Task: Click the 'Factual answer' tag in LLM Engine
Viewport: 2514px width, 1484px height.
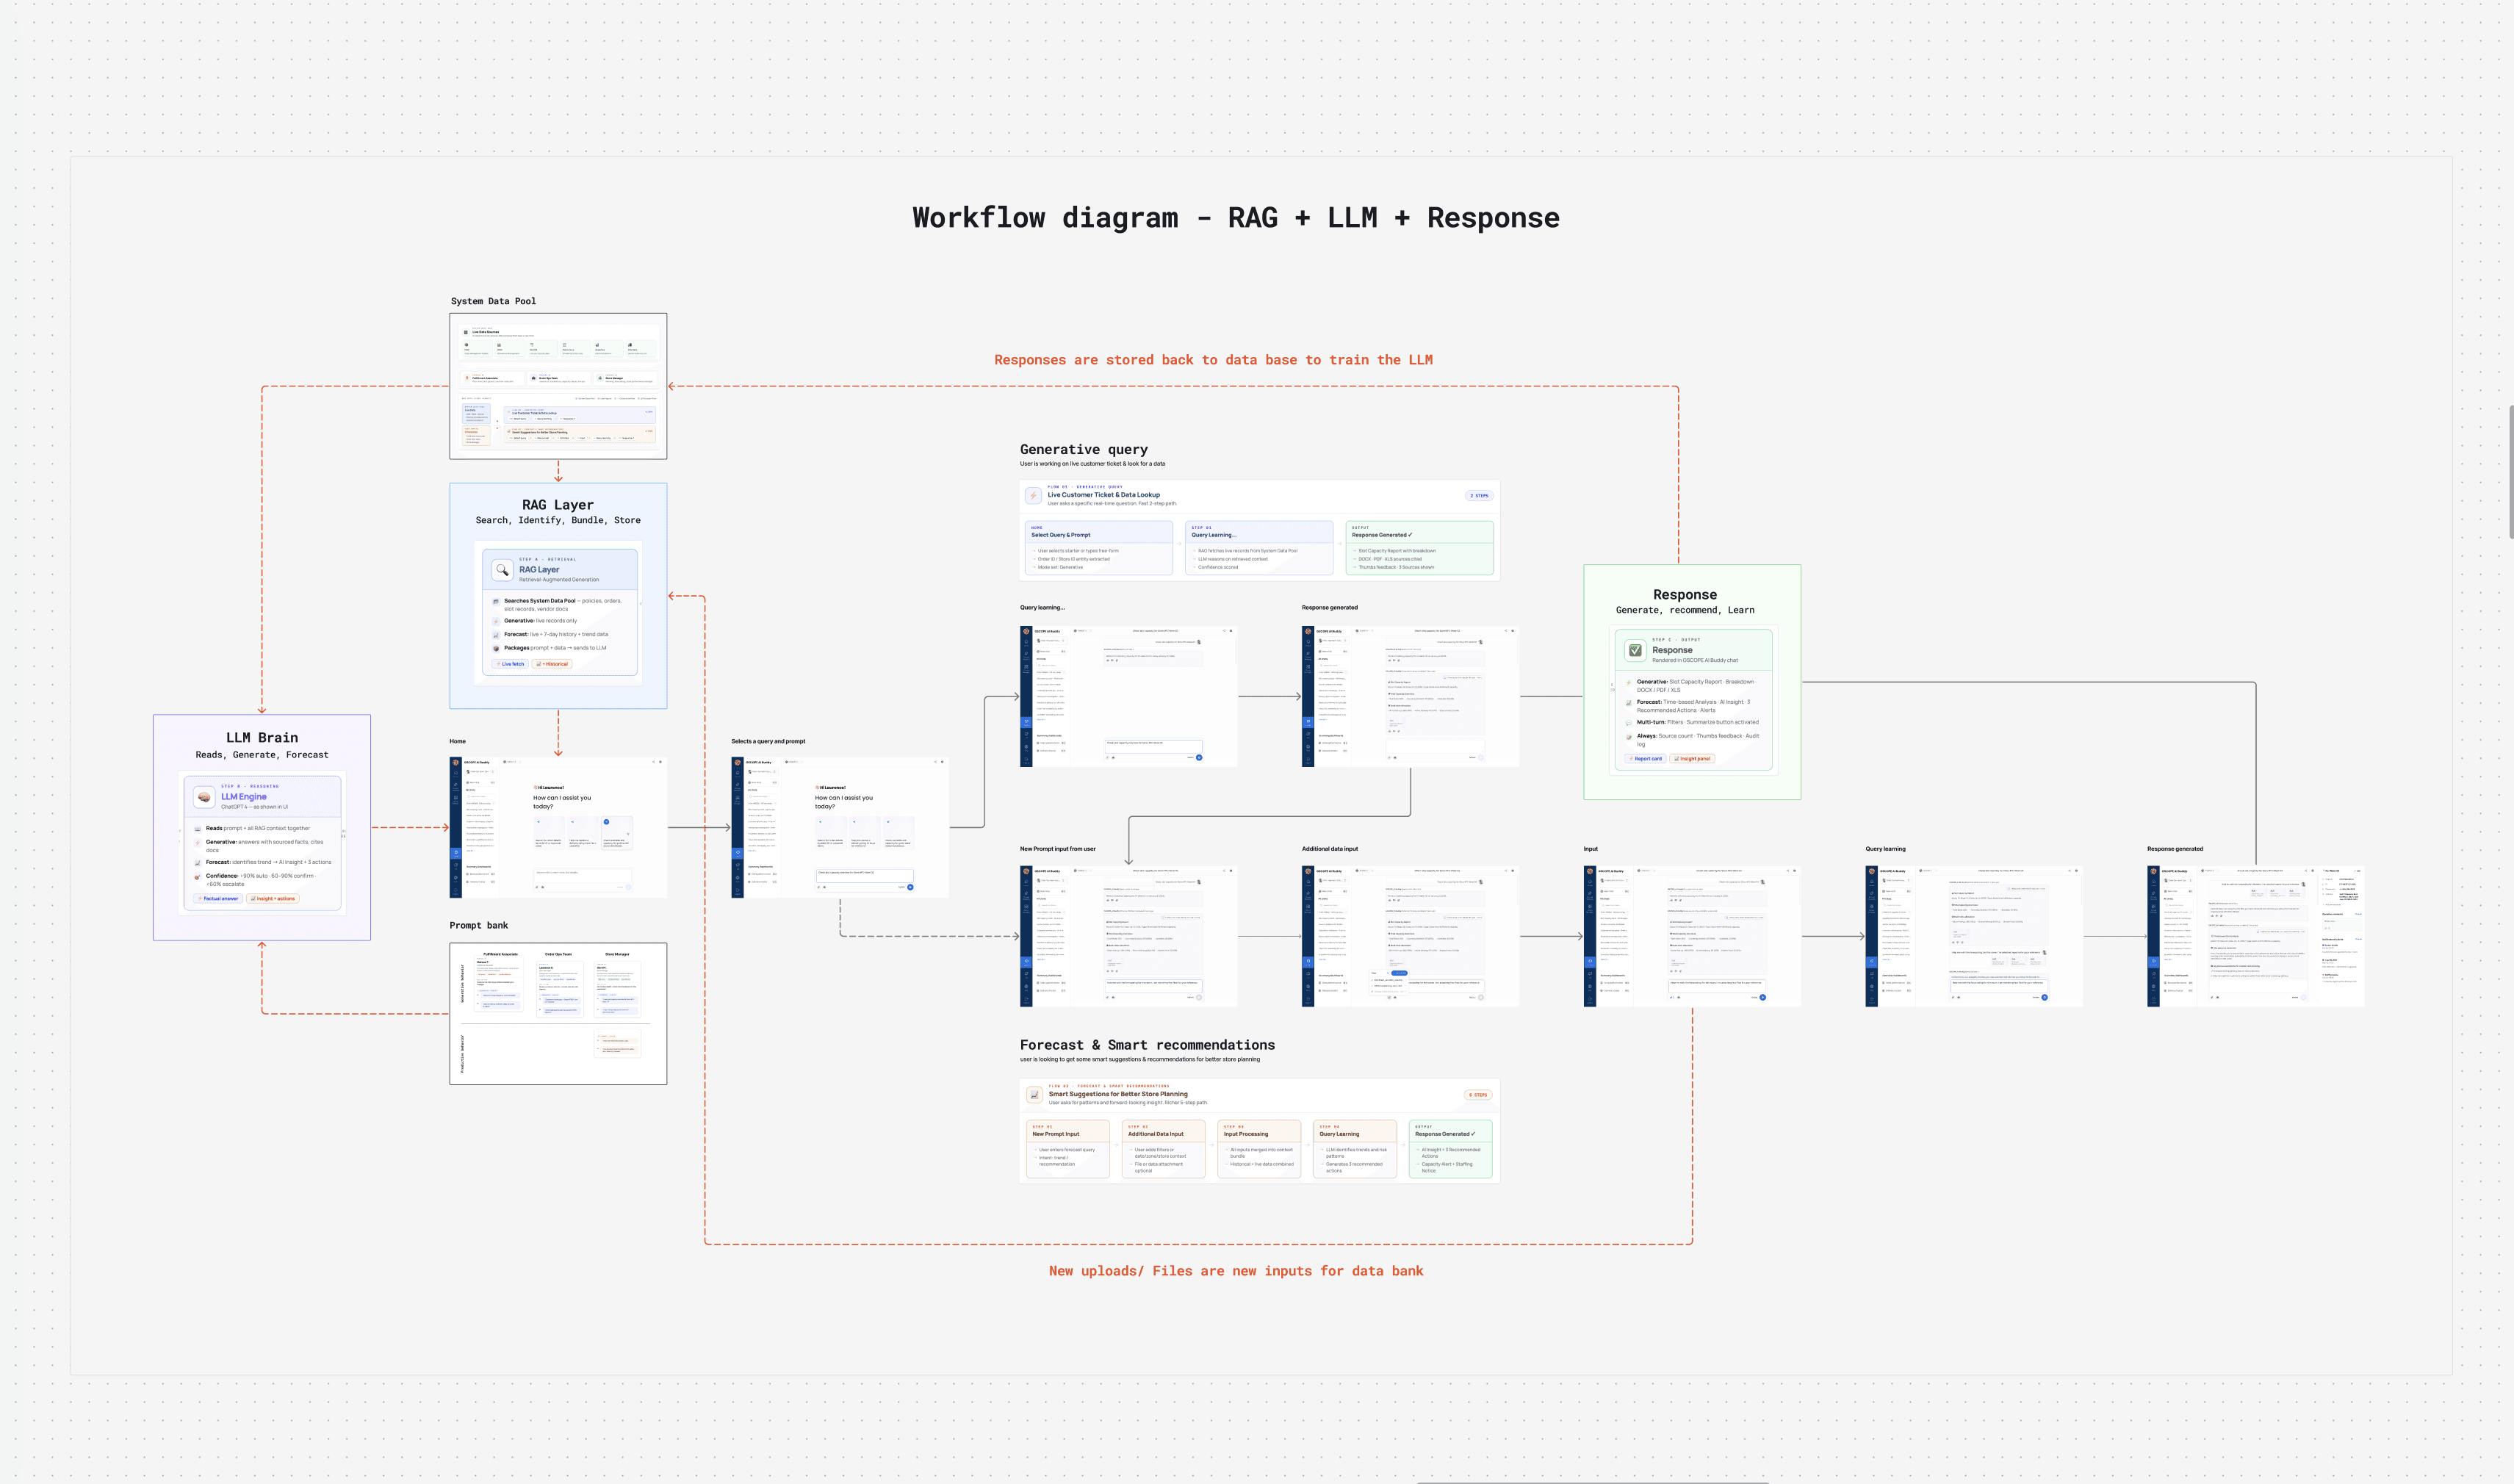Action: click(x=219, y=898)
